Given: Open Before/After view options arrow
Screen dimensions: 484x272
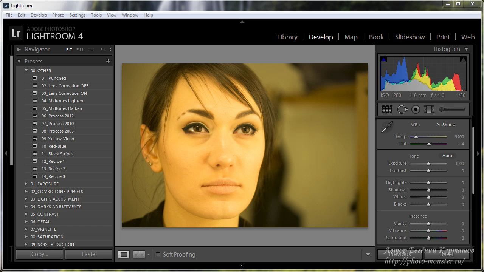Looking at the screenshot, I should [149, 255].
